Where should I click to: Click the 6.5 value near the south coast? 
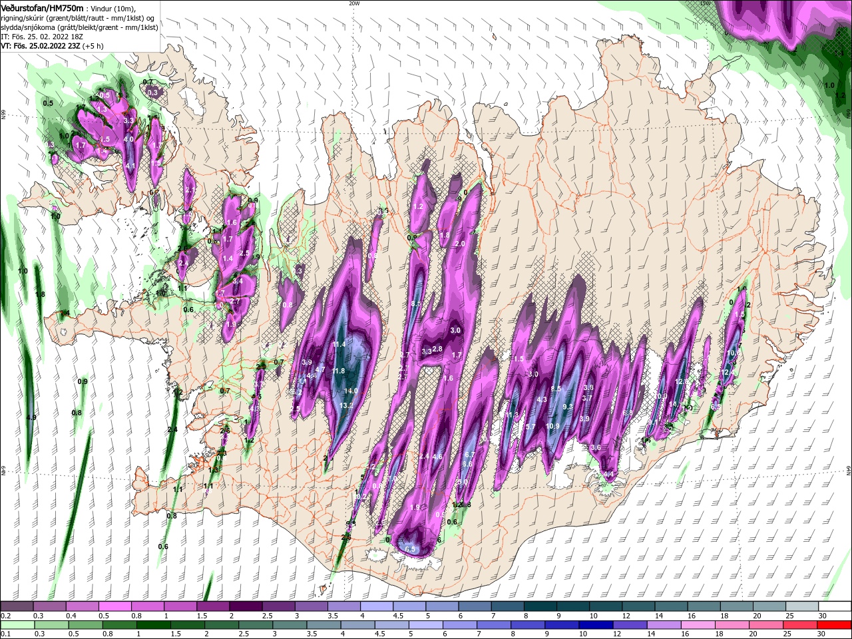(411, 549)
